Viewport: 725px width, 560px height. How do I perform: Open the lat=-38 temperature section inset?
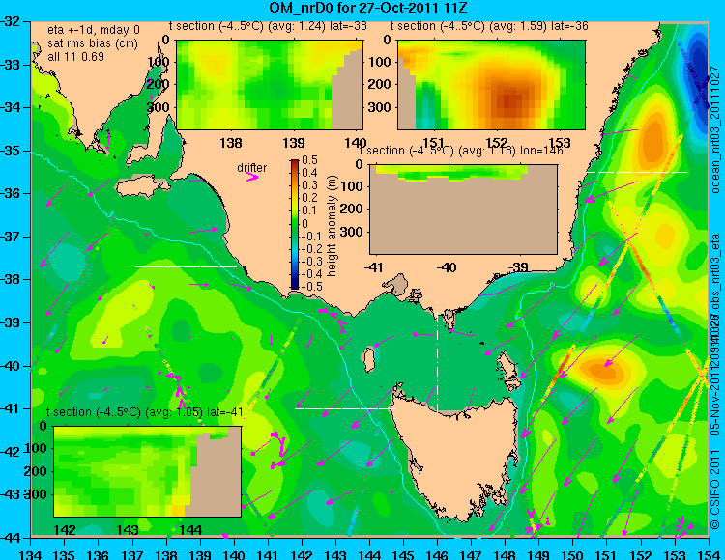pos(269,85)
